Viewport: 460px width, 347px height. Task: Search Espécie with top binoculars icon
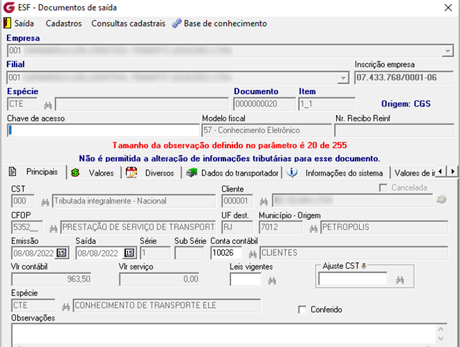[x=48, y=105]
